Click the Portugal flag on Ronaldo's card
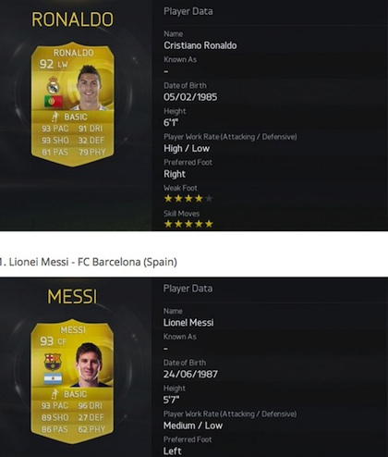 click(x=54, y=102)
